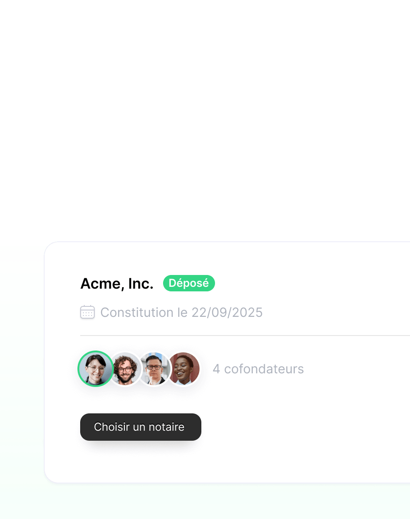Viewport: 410px width, 519px height.
Task: Select the green-ringed avatar of woman with glasses
Action: click(96, 369)
